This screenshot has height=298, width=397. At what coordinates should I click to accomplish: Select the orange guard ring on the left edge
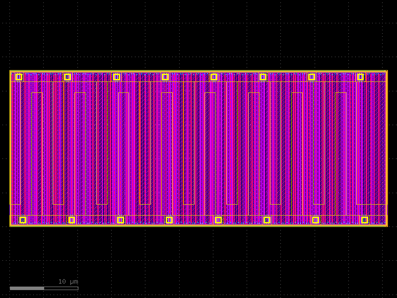pyautogui.click(x=10, y=149)
